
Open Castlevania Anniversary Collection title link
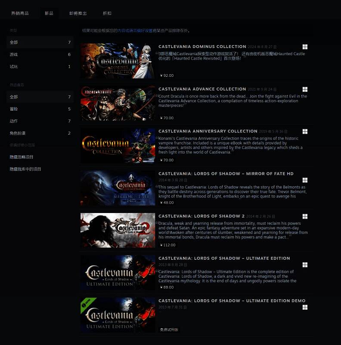click(x=208, y=131)
